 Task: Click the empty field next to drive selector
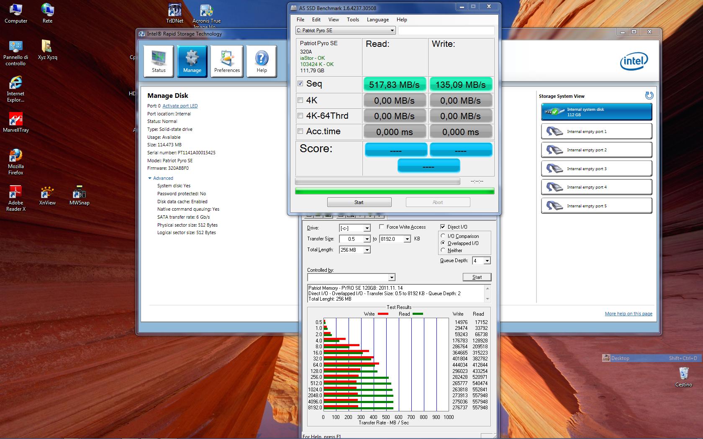tap(446, 31)
